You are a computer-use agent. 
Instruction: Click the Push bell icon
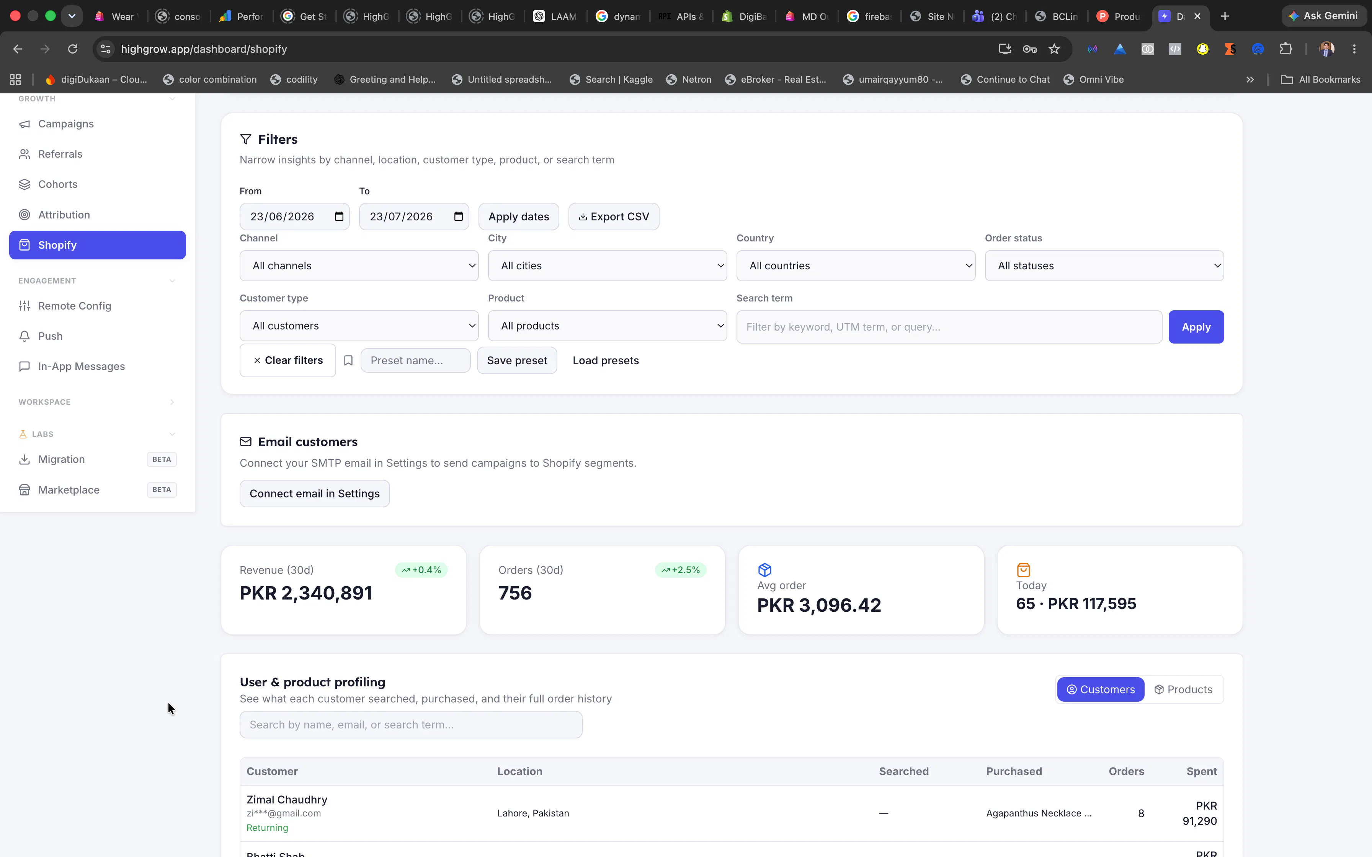click(24, 336)
